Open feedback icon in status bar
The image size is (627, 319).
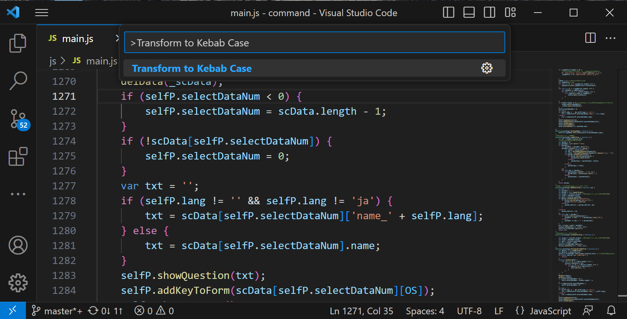click(x=588, y=311)
